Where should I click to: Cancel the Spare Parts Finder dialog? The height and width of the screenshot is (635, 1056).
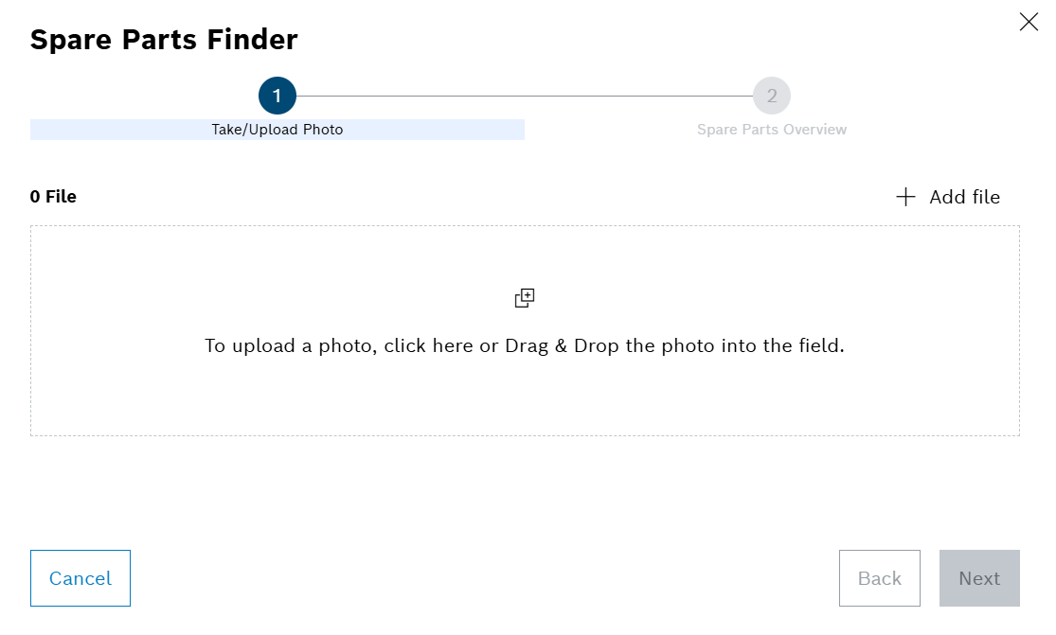pos(80,578)
